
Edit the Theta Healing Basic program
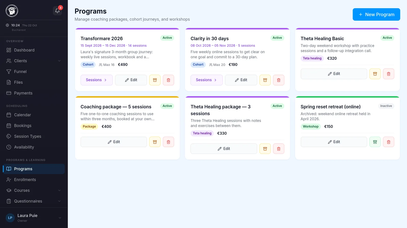(x=334, y=74)
